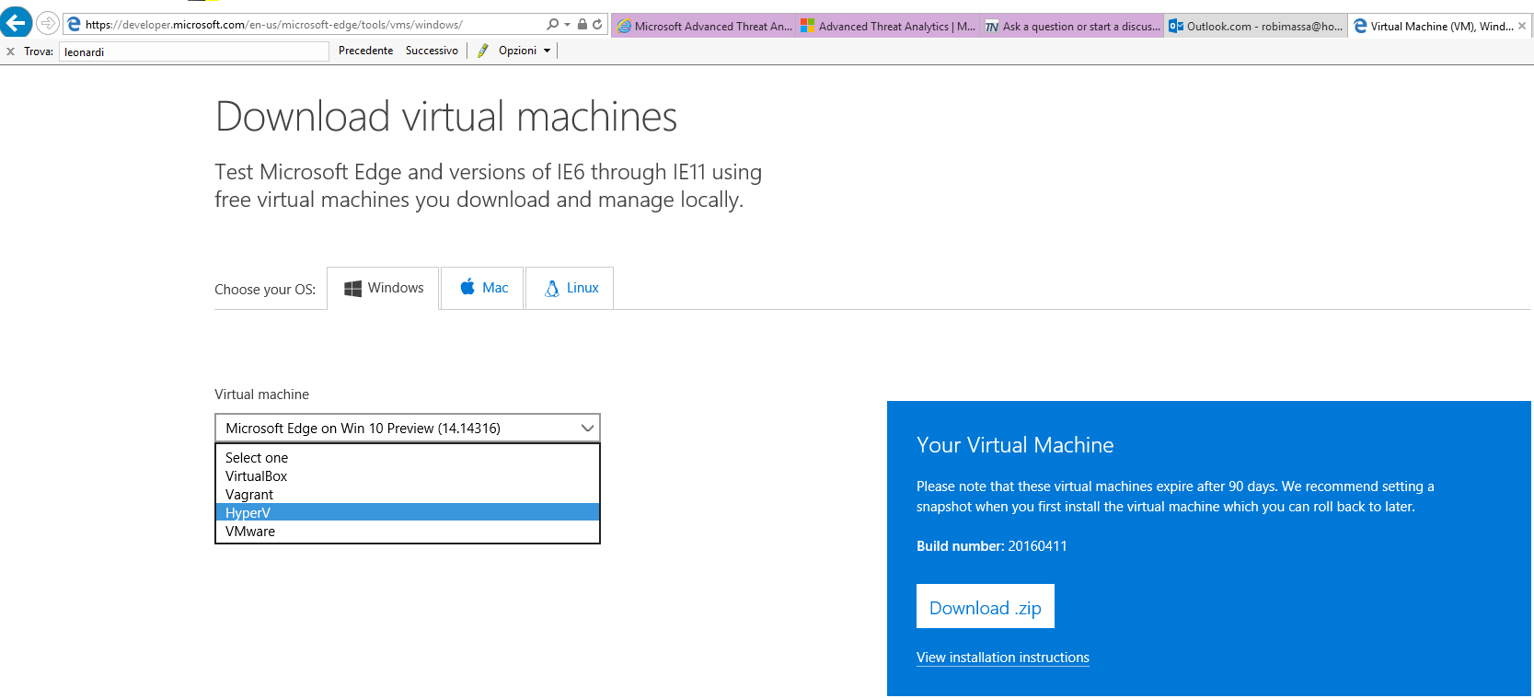Expand the Virtual machine dropdown
1534x698 pixels.
pyautogui.click(x=408, y=428)
